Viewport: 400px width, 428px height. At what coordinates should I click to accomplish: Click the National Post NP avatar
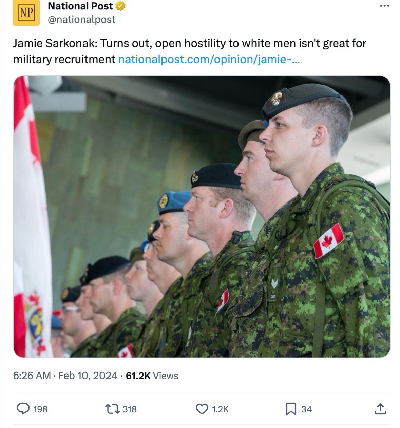point(26,13)
